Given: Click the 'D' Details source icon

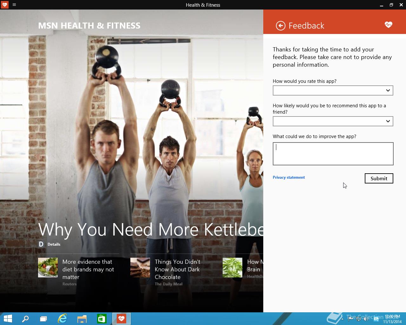Looking at the screenshot, I should pos(41,244).
